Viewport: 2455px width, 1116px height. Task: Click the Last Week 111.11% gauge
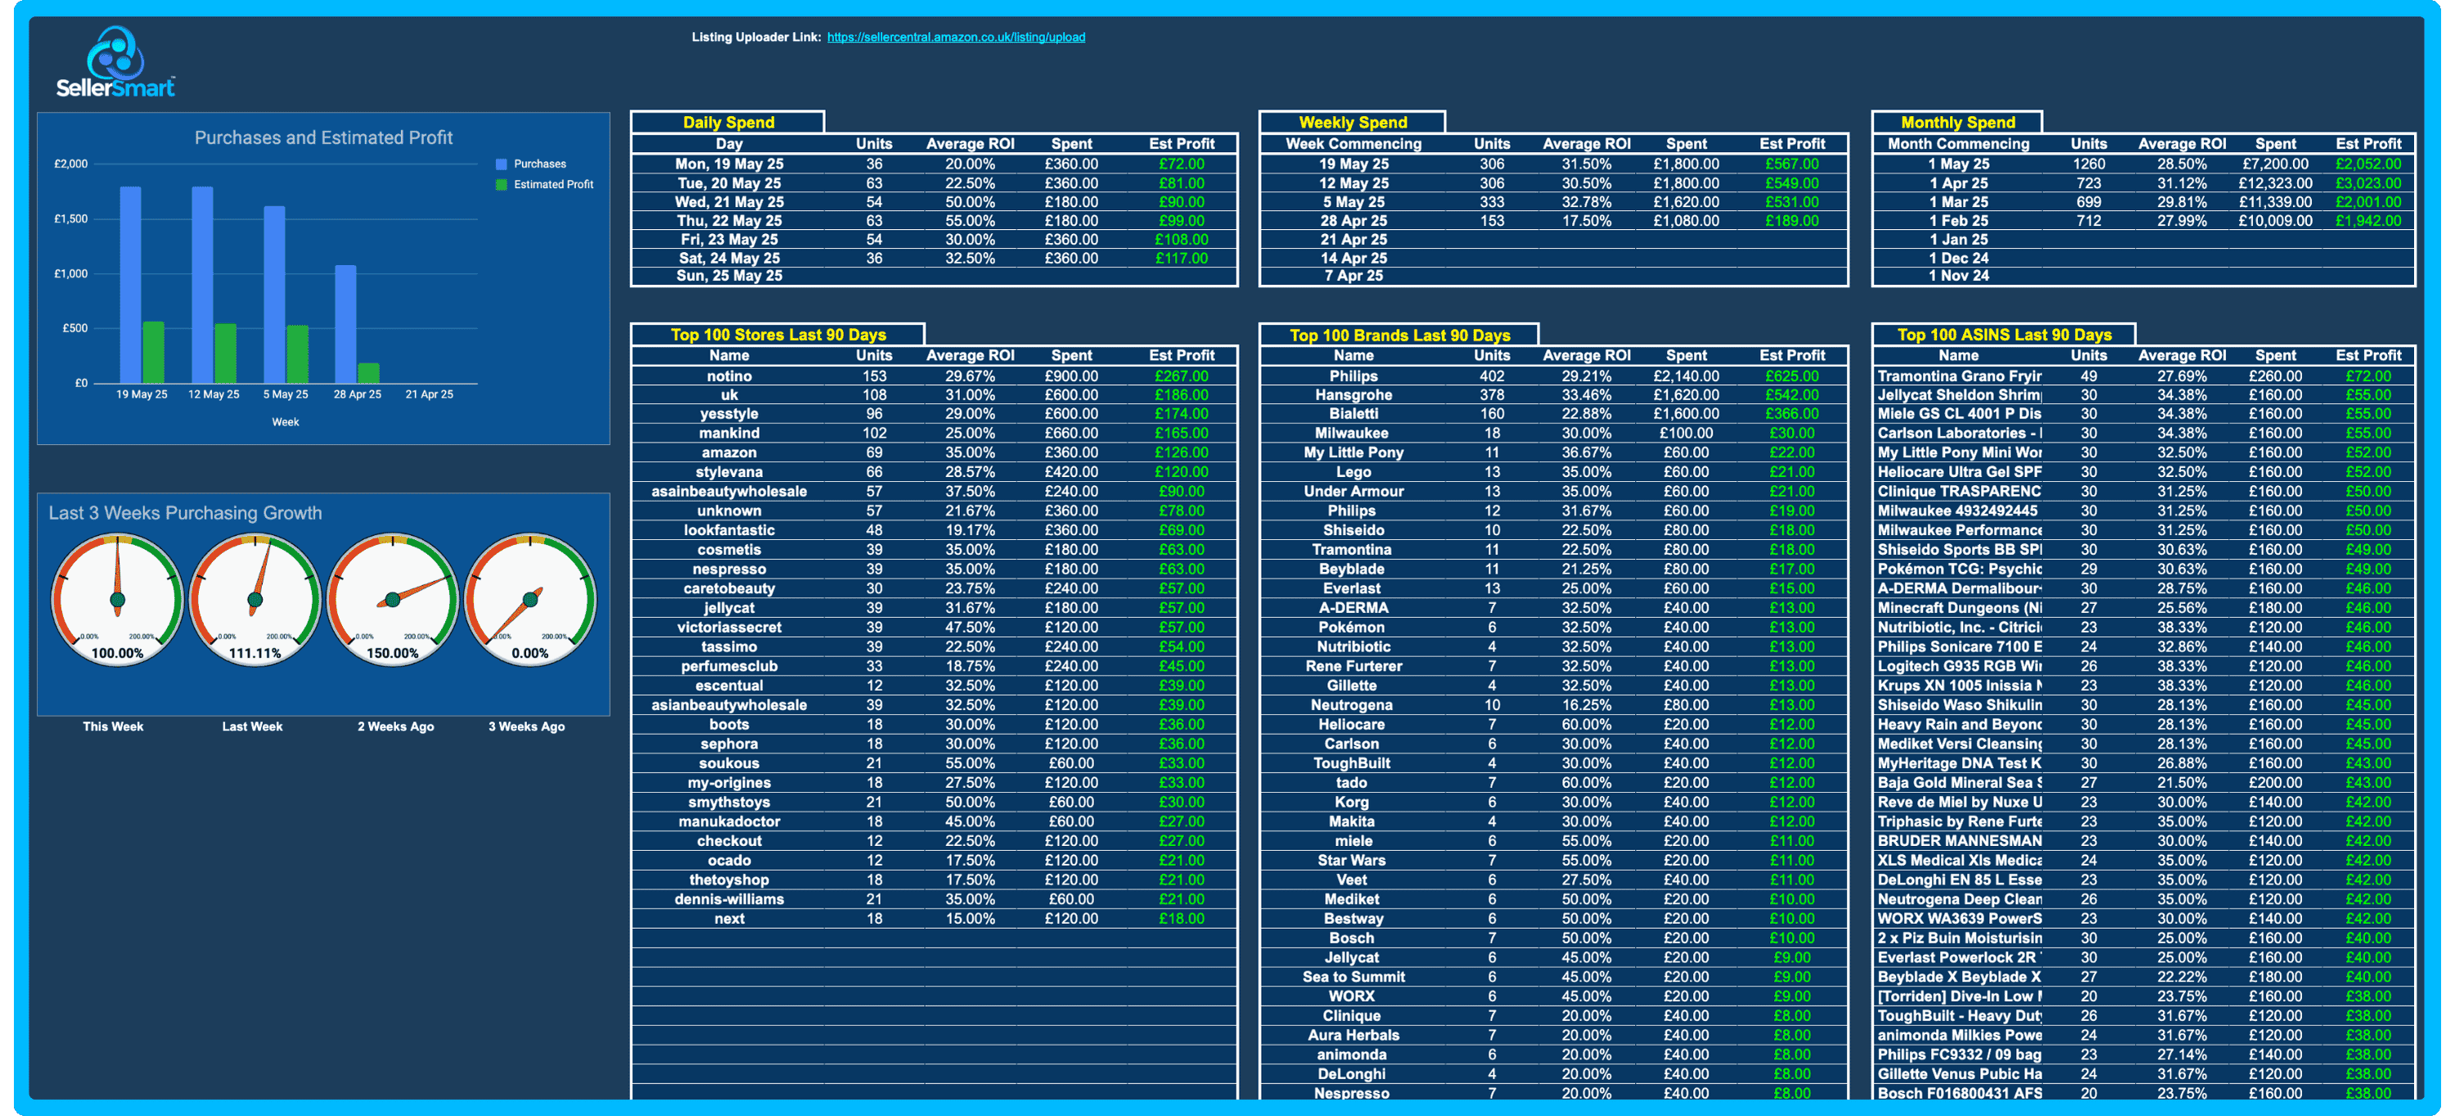(255, 600)
